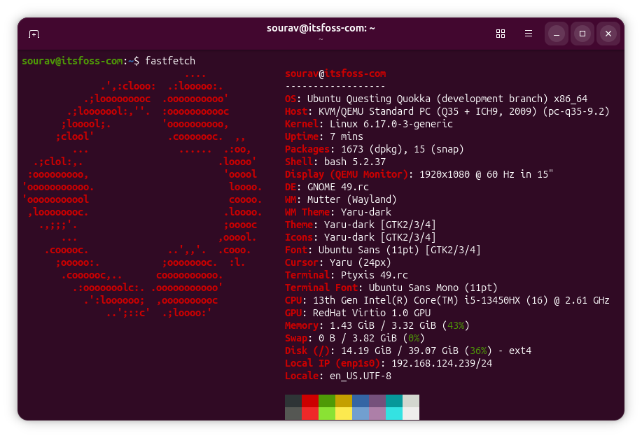
Task: Show the tab overview grid
Action: tap(500, 34)
